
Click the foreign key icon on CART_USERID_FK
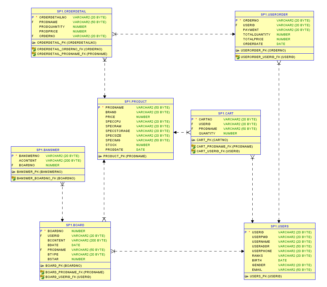pyautogui.click(x=194, y=151)
